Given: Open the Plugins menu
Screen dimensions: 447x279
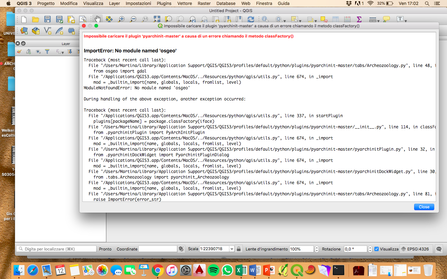Looking at the screenshot, I should [164, 3].
